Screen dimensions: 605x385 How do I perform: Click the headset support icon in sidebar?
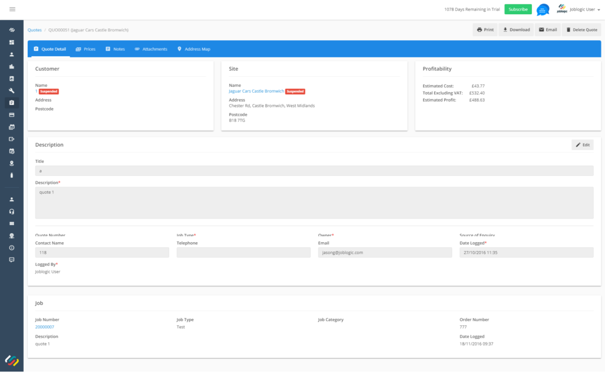(x=12, y=211)
